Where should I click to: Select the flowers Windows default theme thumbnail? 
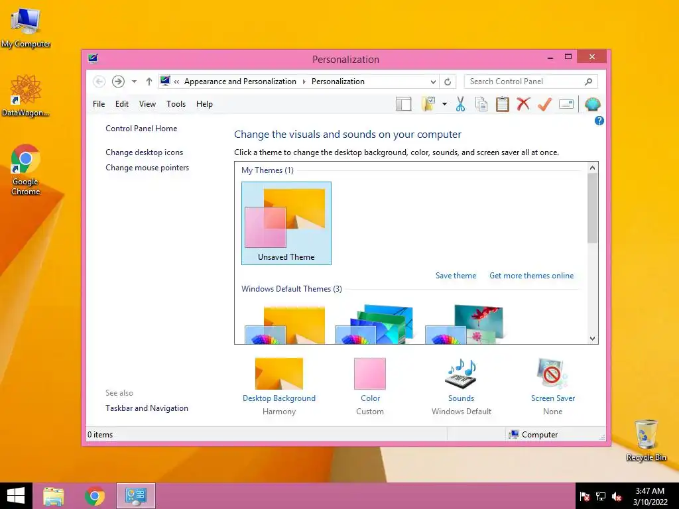[464, 324]
